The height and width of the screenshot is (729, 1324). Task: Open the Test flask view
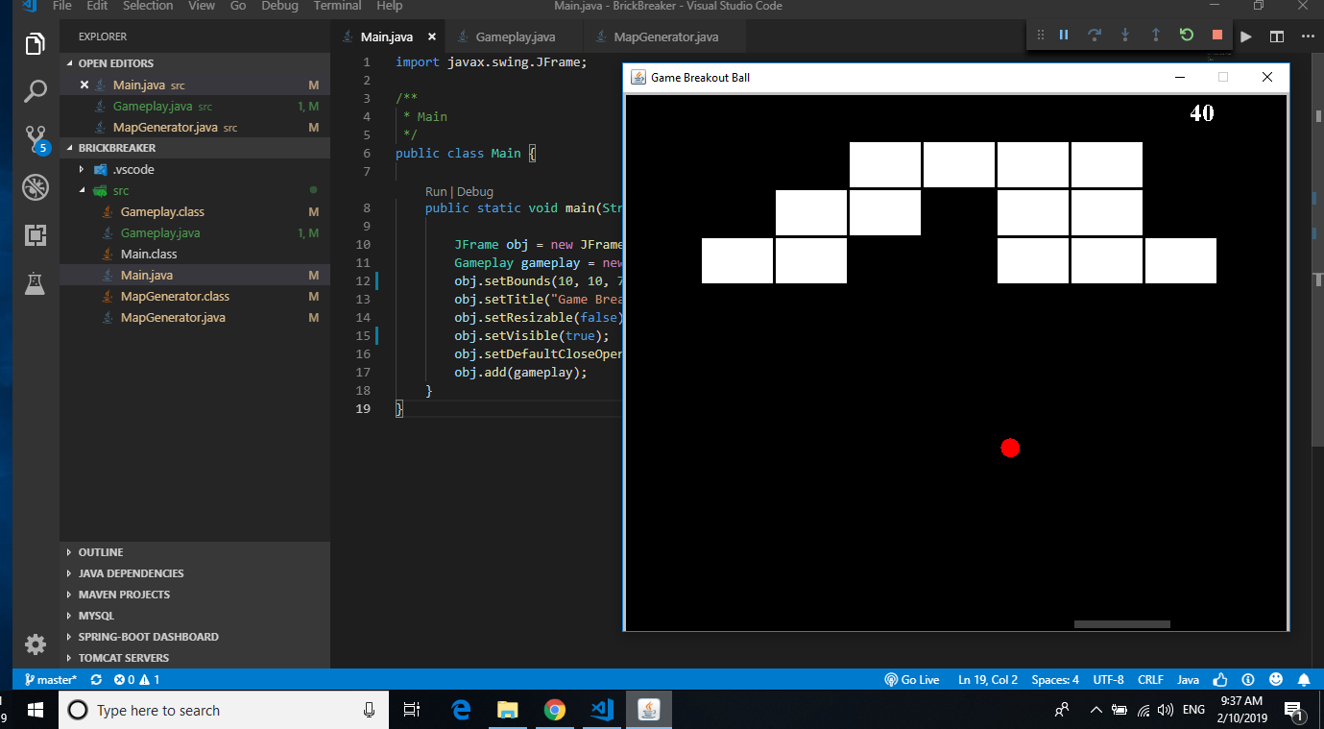(36, 282)
